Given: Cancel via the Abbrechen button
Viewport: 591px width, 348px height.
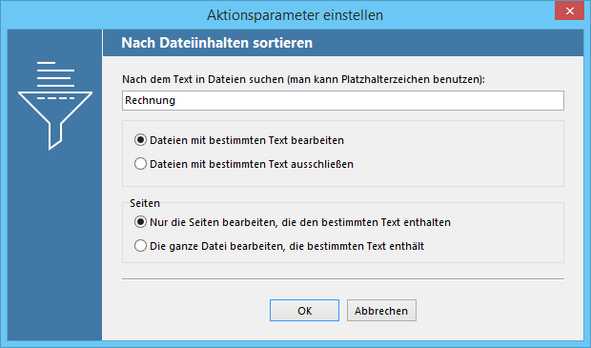Looking at the screenshot, I should pos(381,310).
